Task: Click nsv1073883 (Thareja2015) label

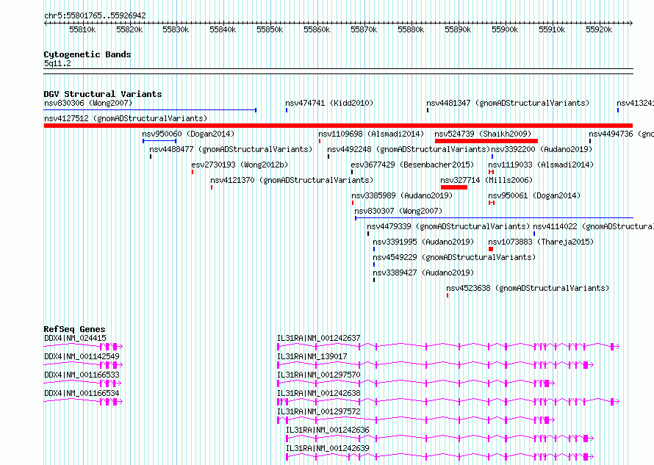Action: pyautogui.click(x=541, y=242)
